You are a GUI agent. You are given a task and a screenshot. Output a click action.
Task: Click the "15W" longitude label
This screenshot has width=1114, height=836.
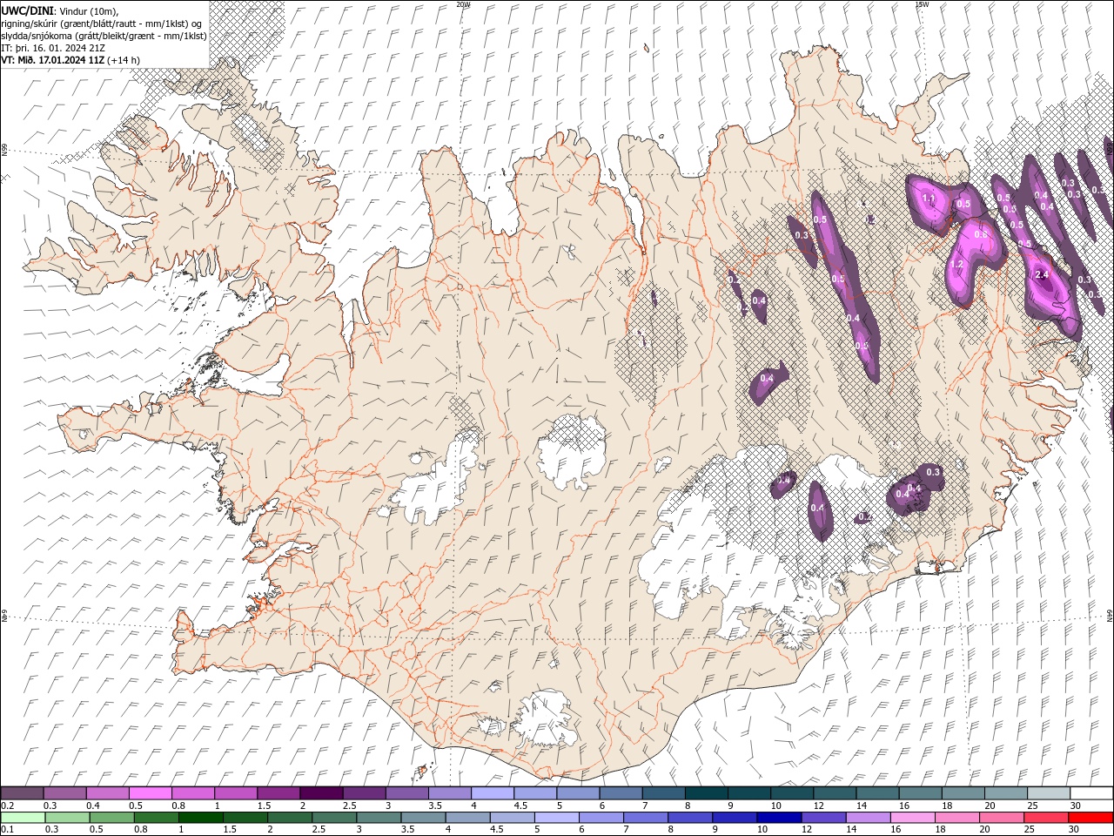click(x=922, y=4)
